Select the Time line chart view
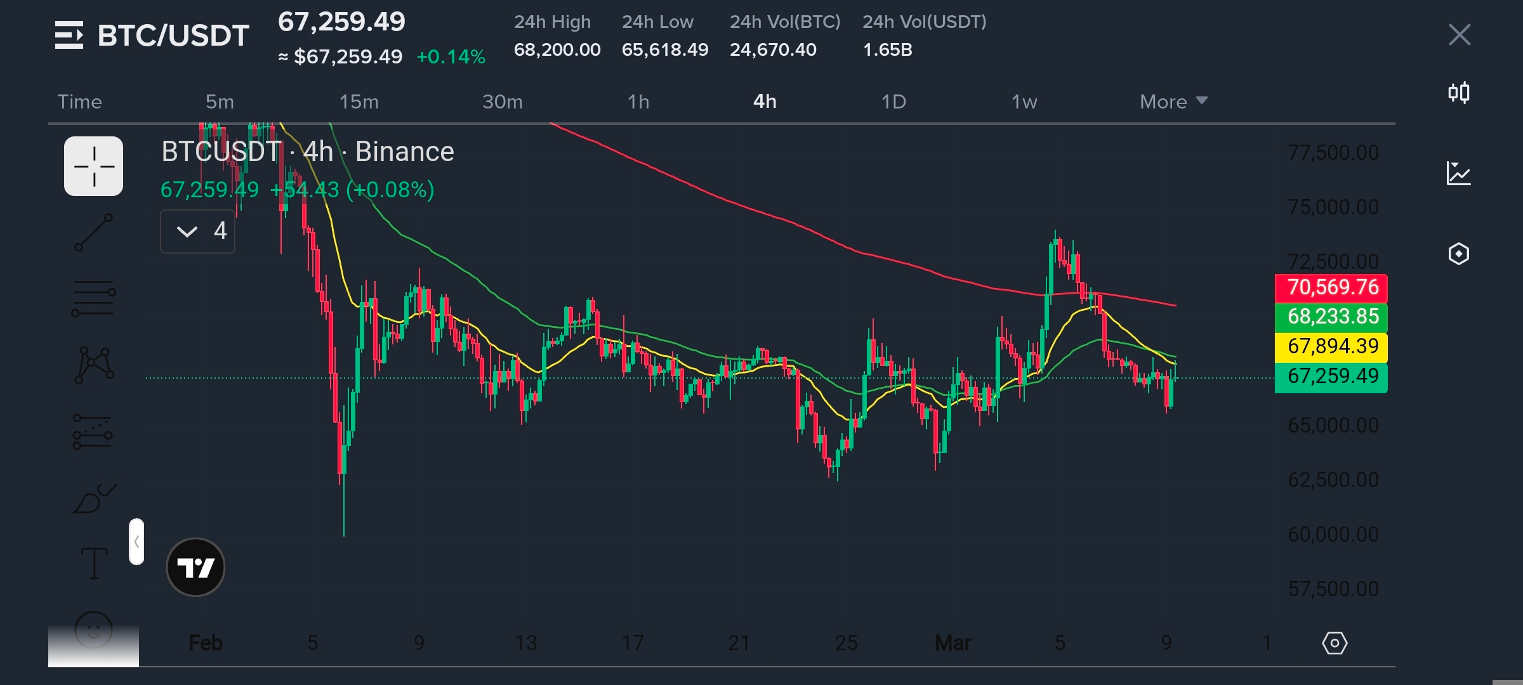This screenshot has height=685, width=1523. [79, 101]
